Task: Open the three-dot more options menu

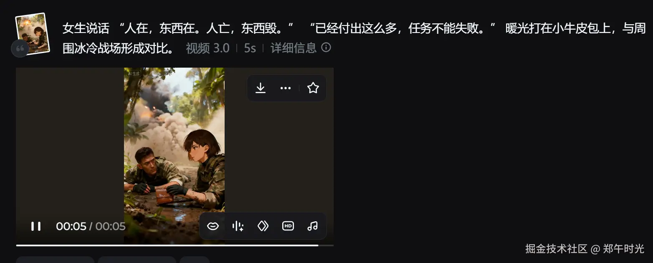Action: (286, 88)
